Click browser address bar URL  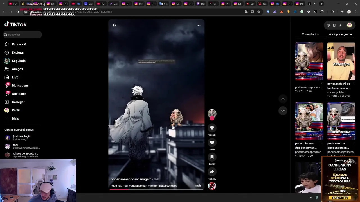(70, 12)
